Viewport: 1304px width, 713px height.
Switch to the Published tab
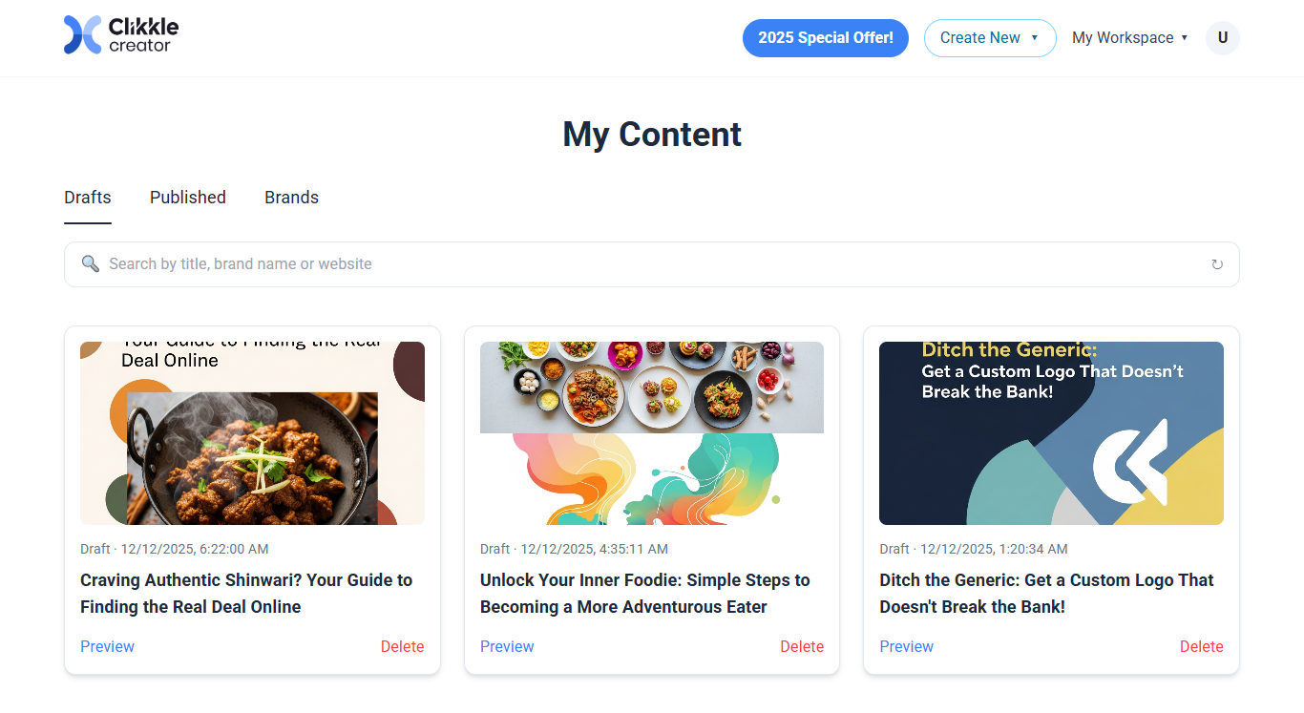pyautogui.click(x=188, y=198)
